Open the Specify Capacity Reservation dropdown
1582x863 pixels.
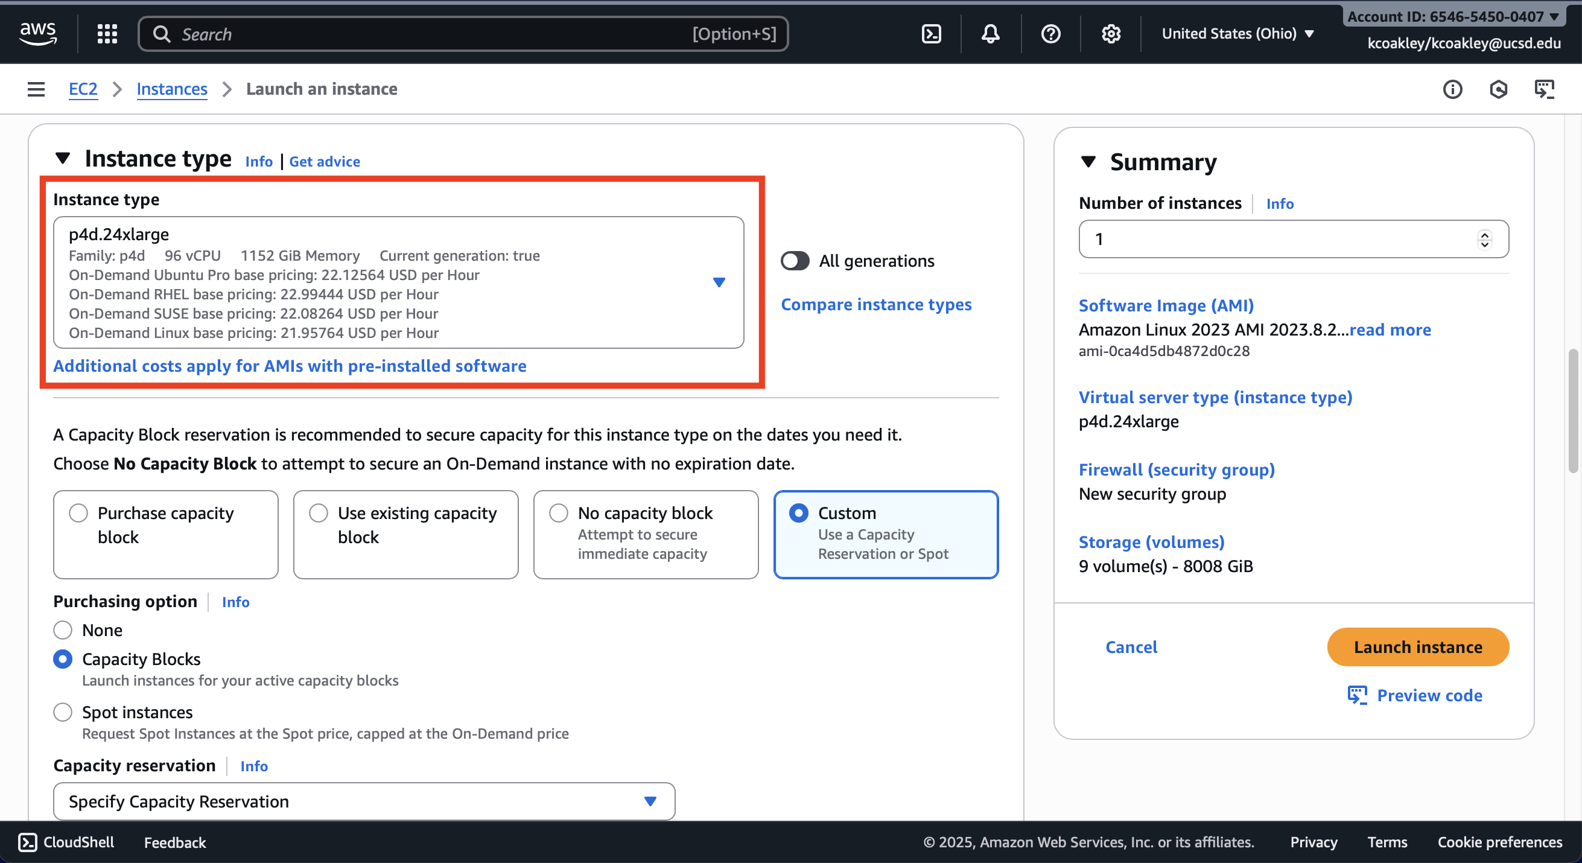click(x=650, y=801)
